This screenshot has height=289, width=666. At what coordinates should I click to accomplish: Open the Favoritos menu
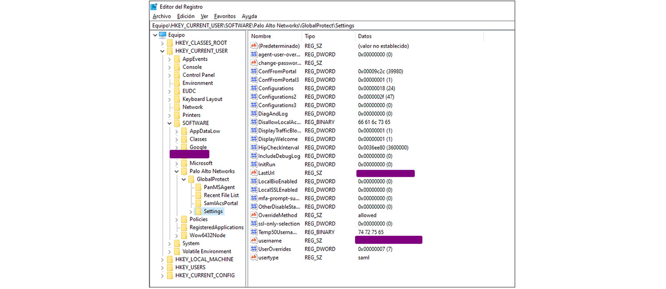pos(225,16)
